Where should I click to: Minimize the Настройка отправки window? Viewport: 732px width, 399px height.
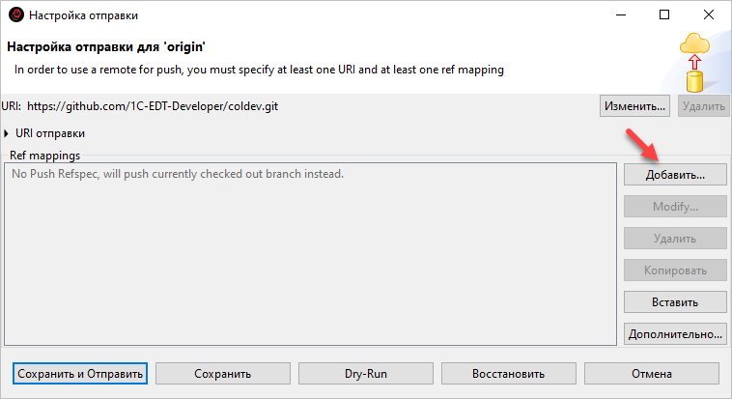[x=619, y=15]
